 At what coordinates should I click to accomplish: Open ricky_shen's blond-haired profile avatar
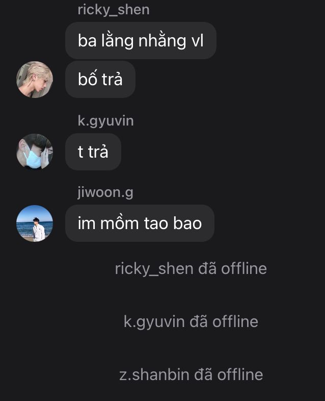tap(35, 80)
